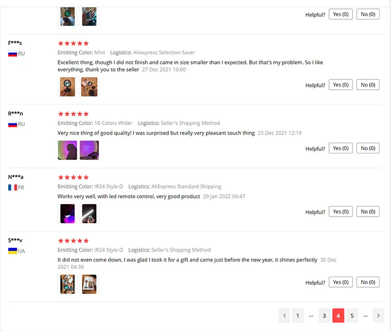Screen dimensions: 391x331
Task: View first purple sunset photo by R***n
Action: (67, 150)
